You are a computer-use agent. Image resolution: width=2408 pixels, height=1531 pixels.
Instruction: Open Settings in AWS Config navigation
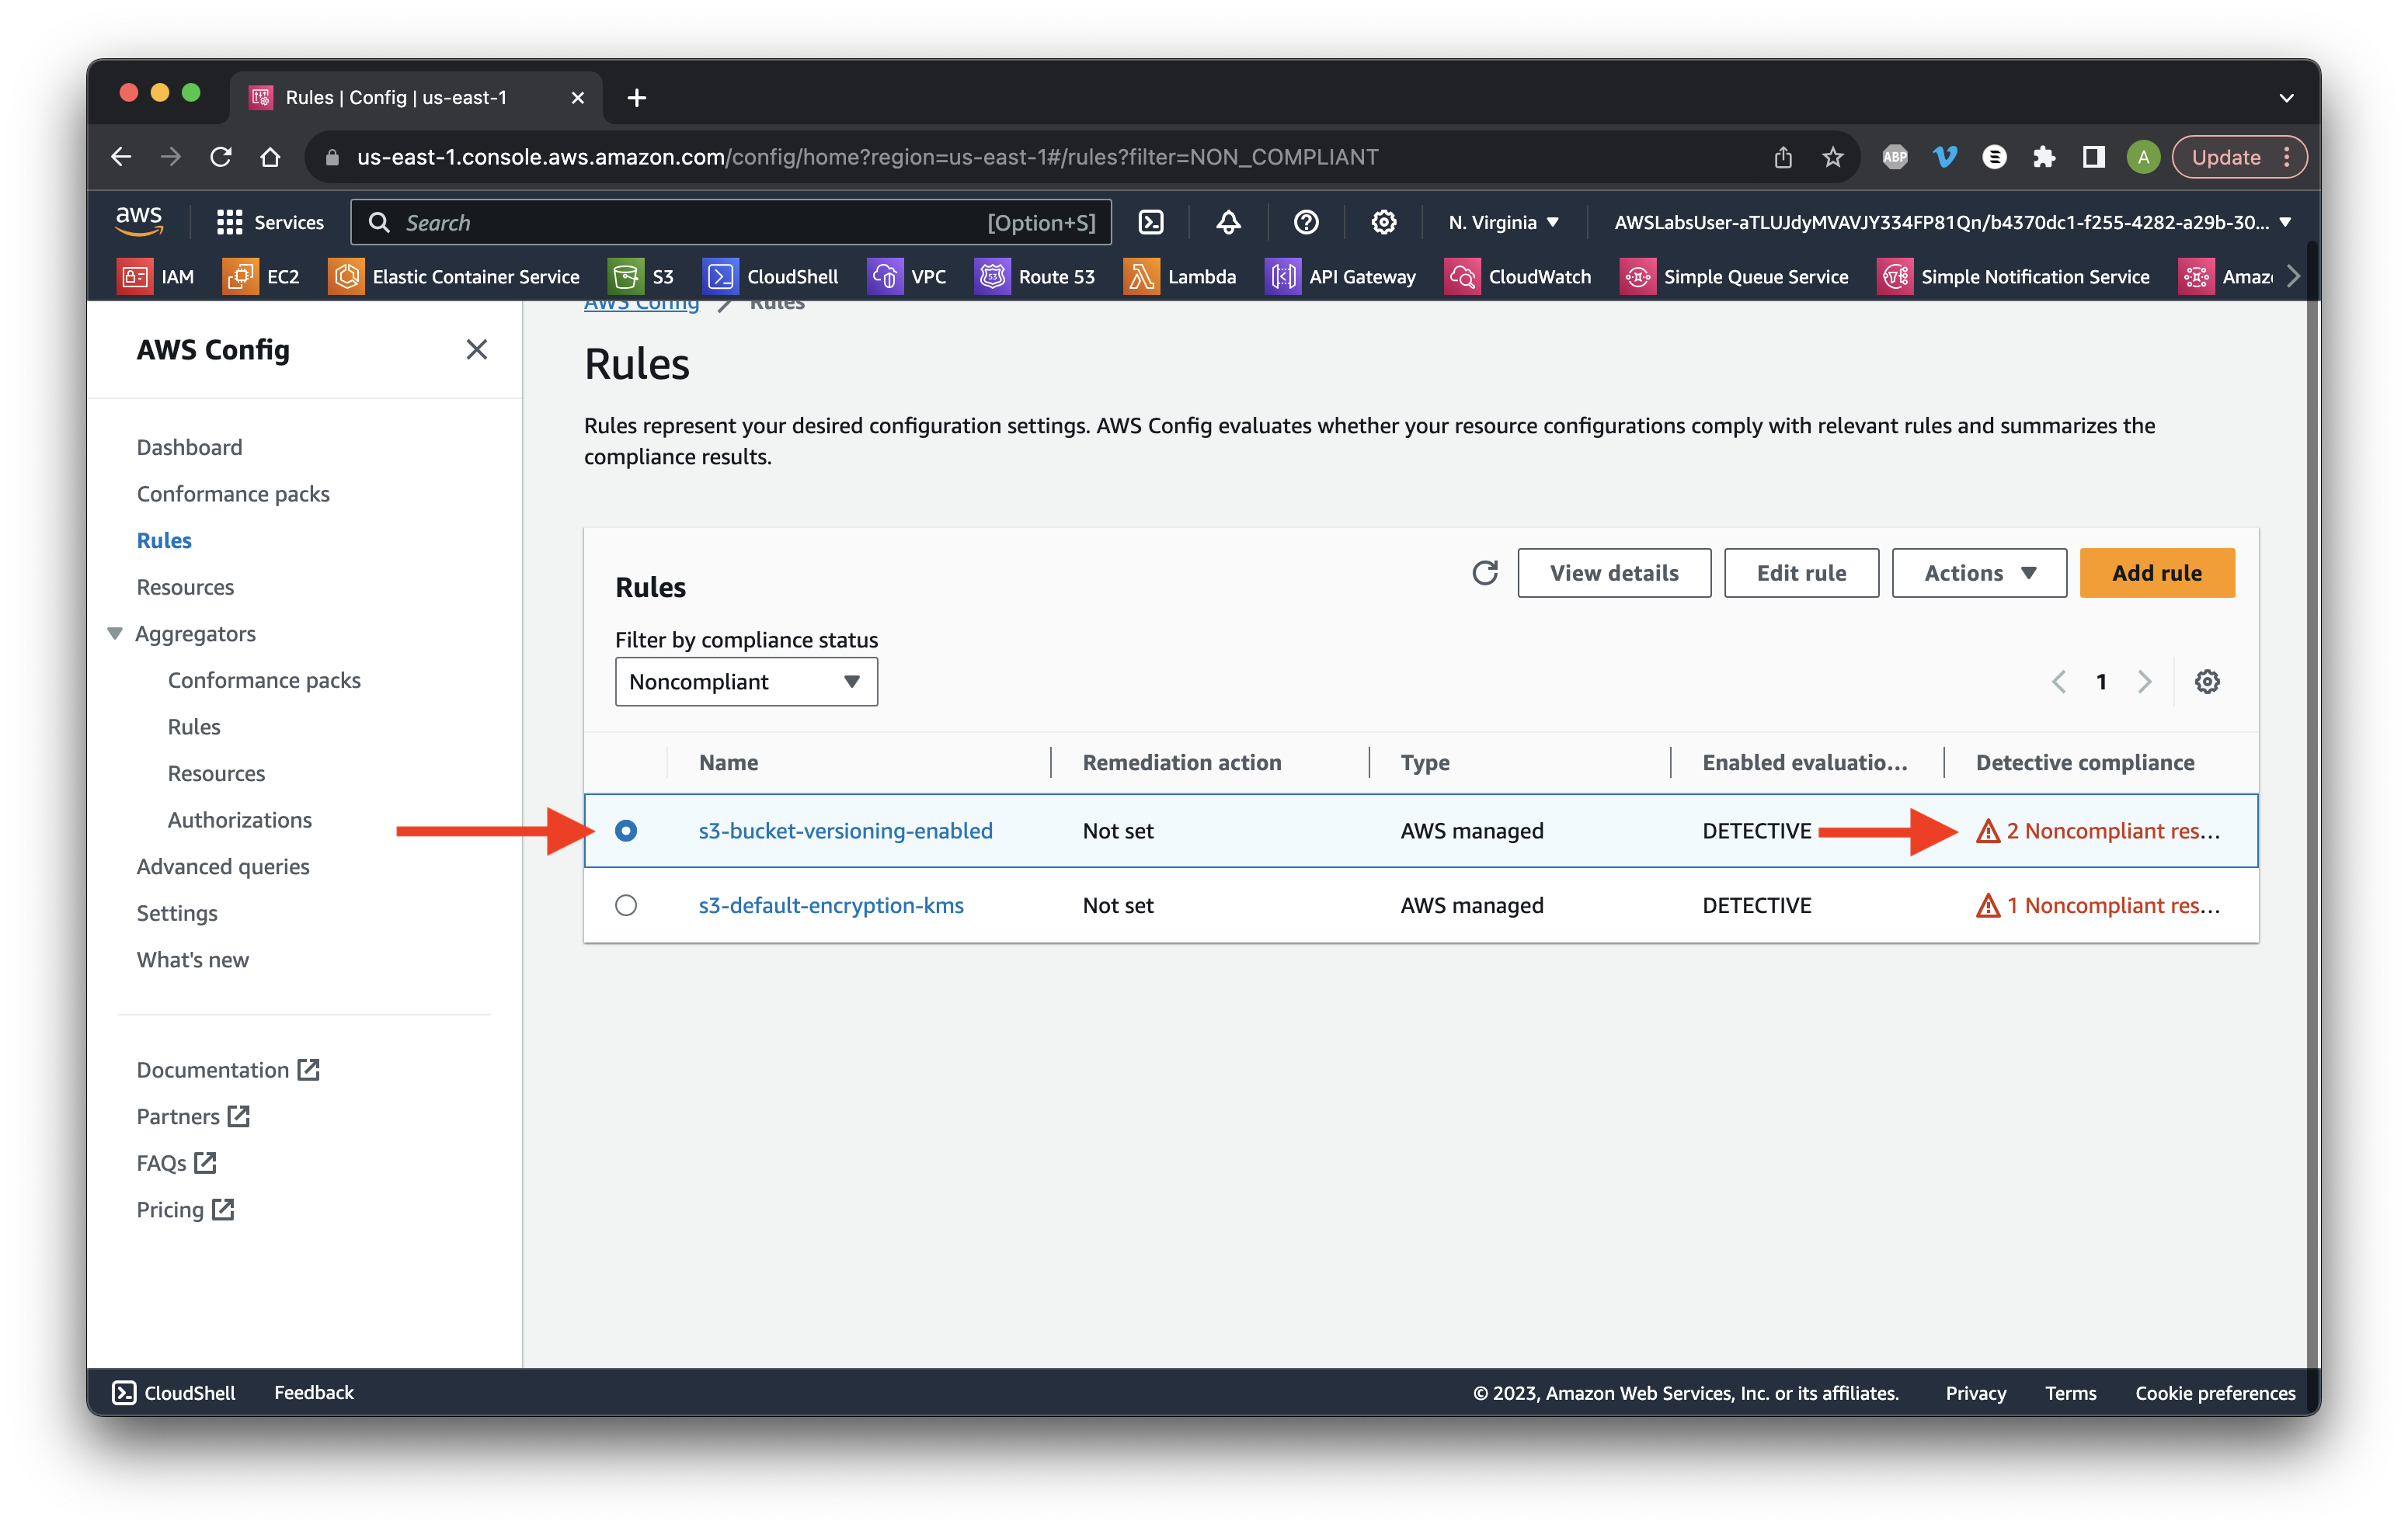(177, 914)
